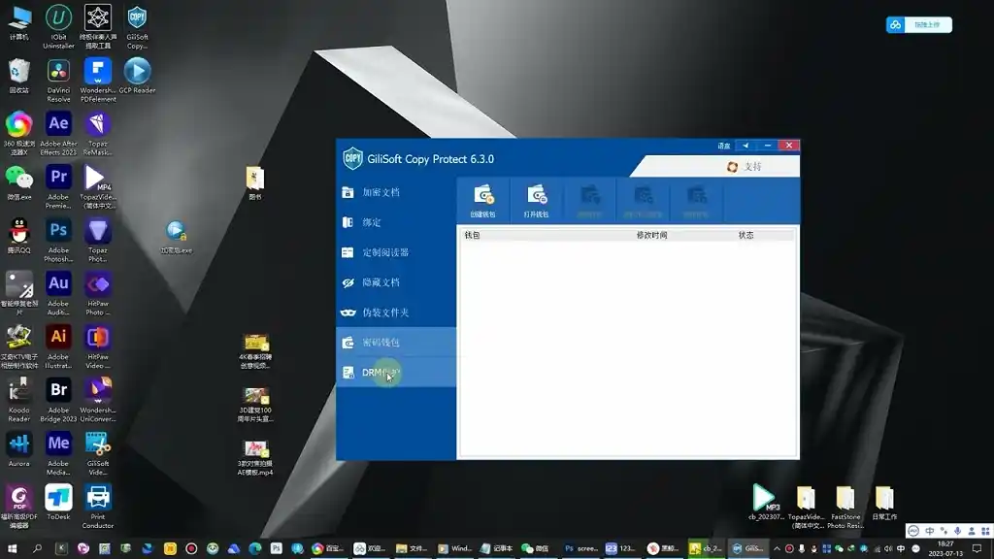The height and width of the screenshot is (559, 994).
Task: Open ToDesk desktop icon
Action: tap(58, 502)
